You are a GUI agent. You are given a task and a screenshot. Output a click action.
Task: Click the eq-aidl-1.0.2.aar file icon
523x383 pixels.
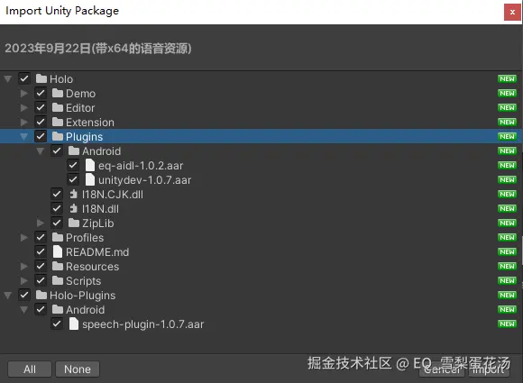click(x=90, y=165)
